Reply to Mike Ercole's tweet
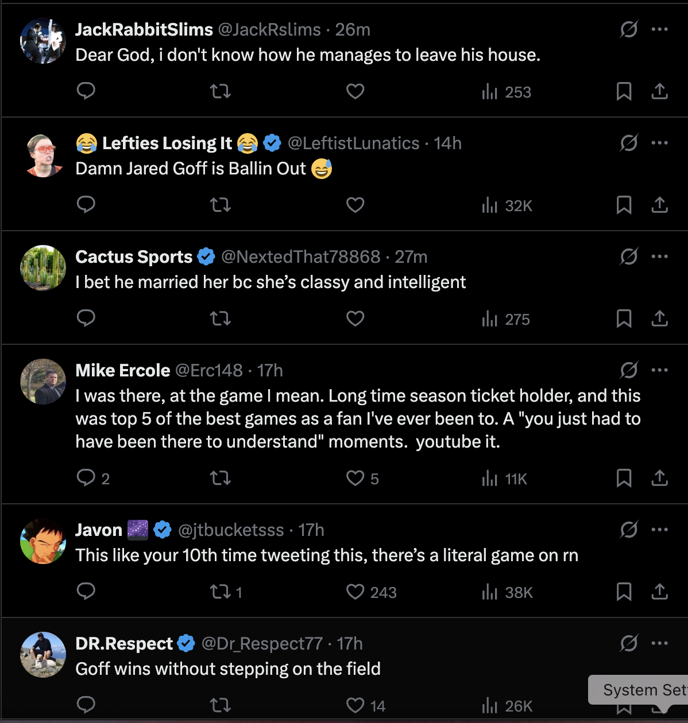This screenshot has width=688, height=723. [x=86, y=478]
